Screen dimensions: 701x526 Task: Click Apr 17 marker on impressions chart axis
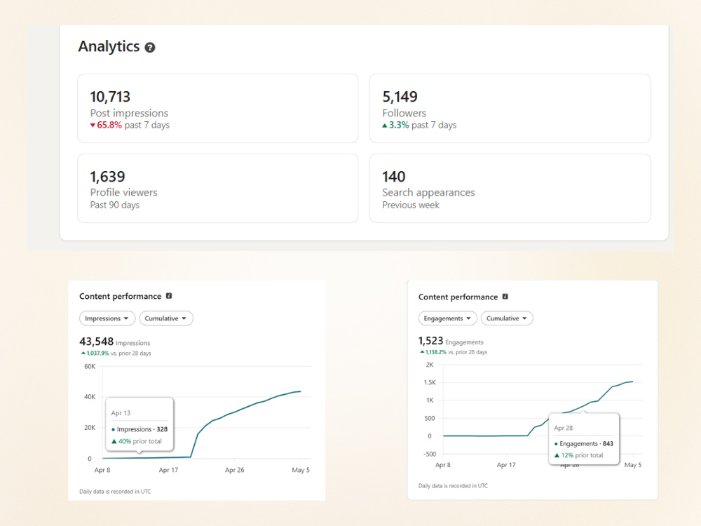[168, 470]
